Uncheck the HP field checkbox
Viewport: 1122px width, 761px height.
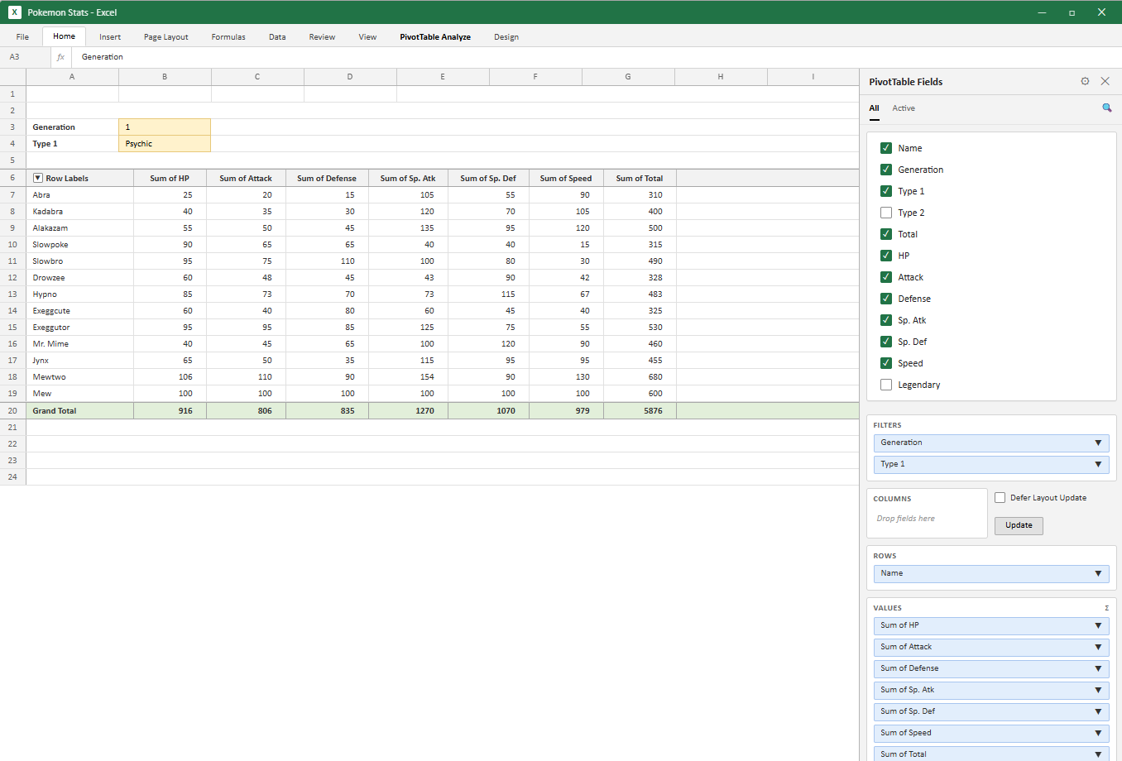point(886,256)
